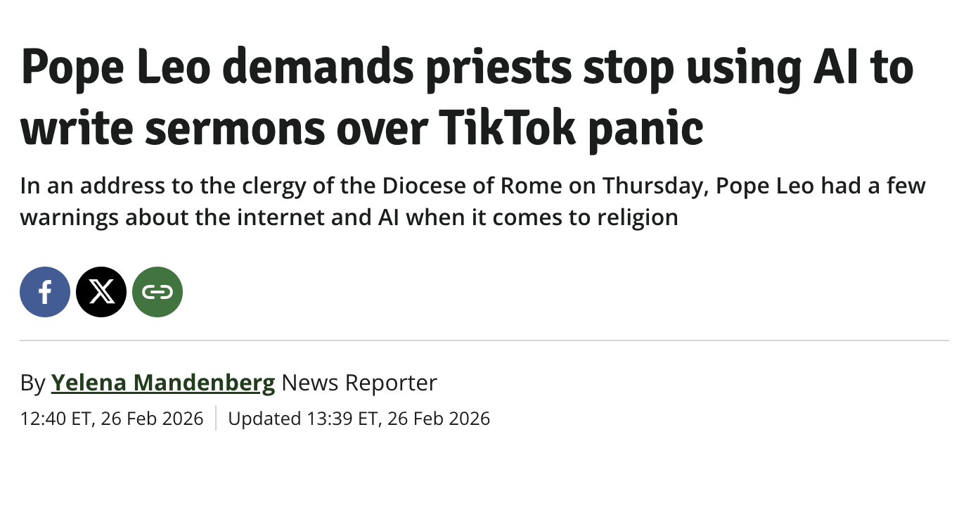Click the 12:40 ET published timestamp
Screen dimensions: 959x522
point(112,419)
